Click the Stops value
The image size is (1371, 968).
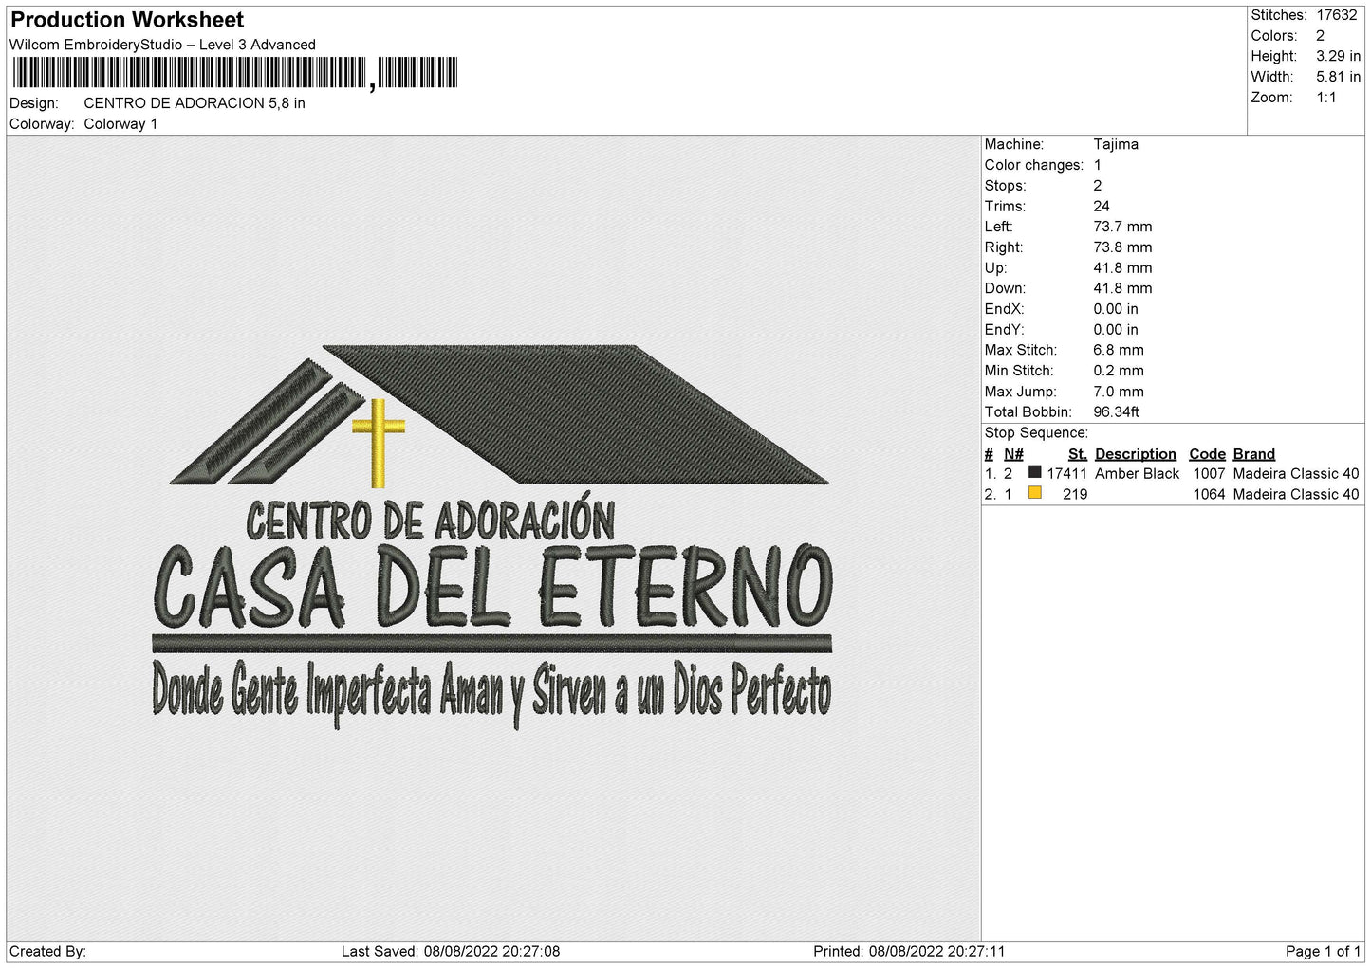tap(1098, 186)
